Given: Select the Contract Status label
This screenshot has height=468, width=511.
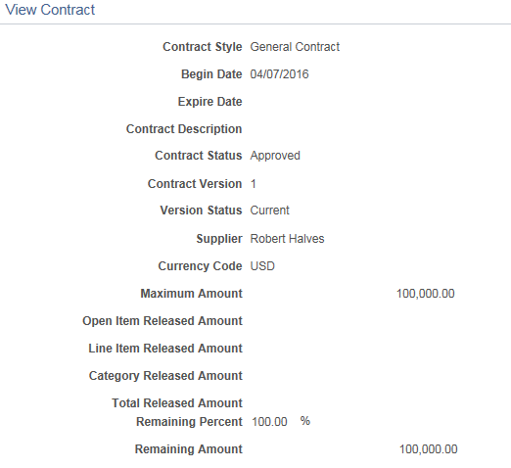Looking at the screenshot, I should point(199,156).
